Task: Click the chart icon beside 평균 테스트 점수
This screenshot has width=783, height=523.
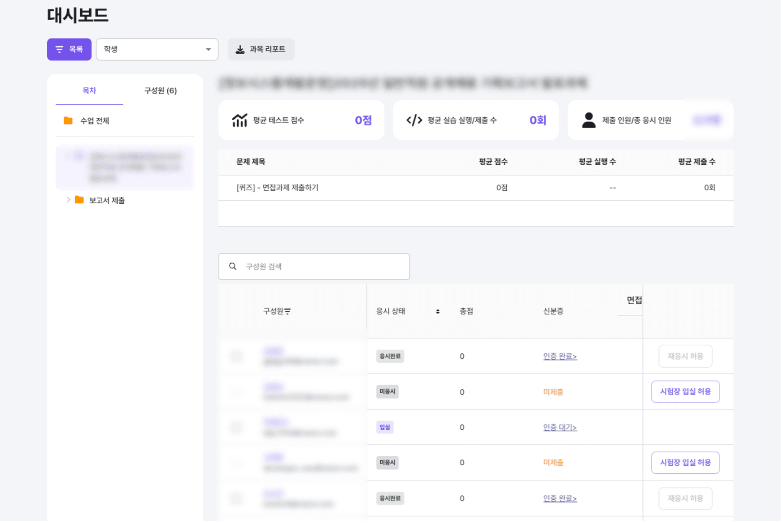Action: pyautogui.click(x=239, y=120)
